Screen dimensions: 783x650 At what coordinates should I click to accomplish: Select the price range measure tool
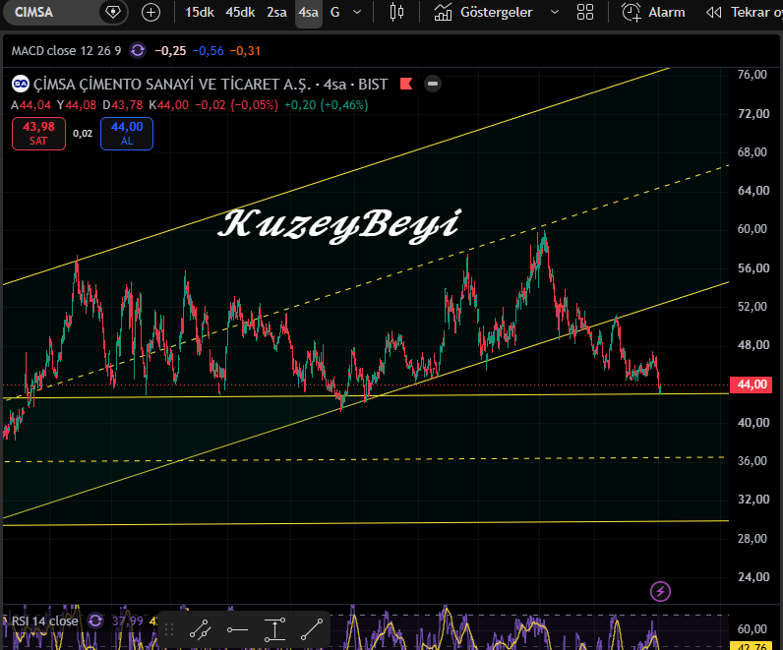coord(274,629)
